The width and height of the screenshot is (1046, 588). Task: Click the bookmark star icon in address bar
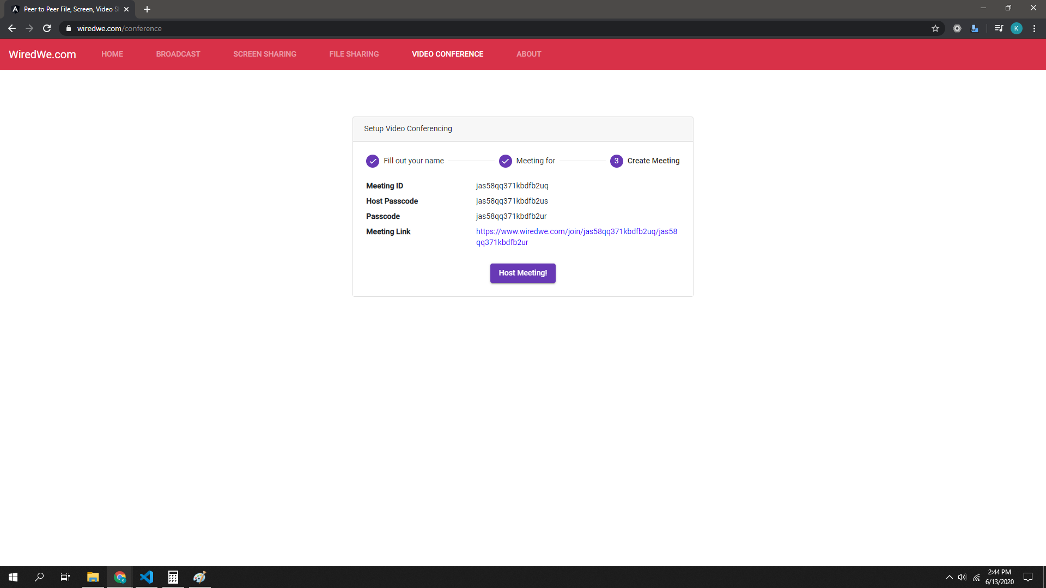(x=935, y=28)
